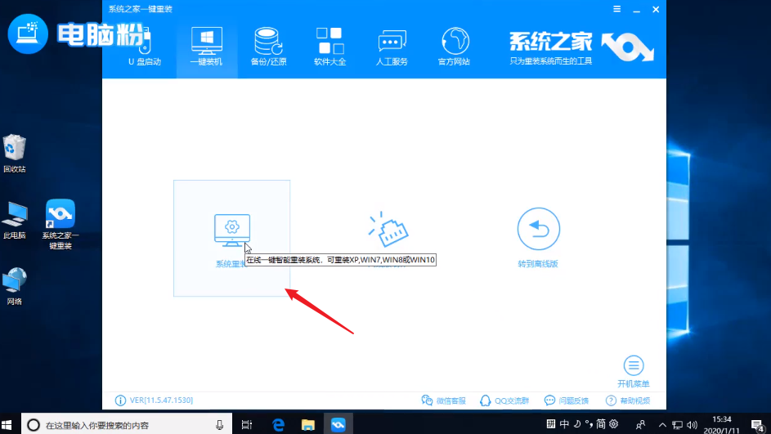The width and height of the screenshot is (771, 434).
Task: Open the U盘启动 tab
Action: pyautogui.click(x=144, y=47)
